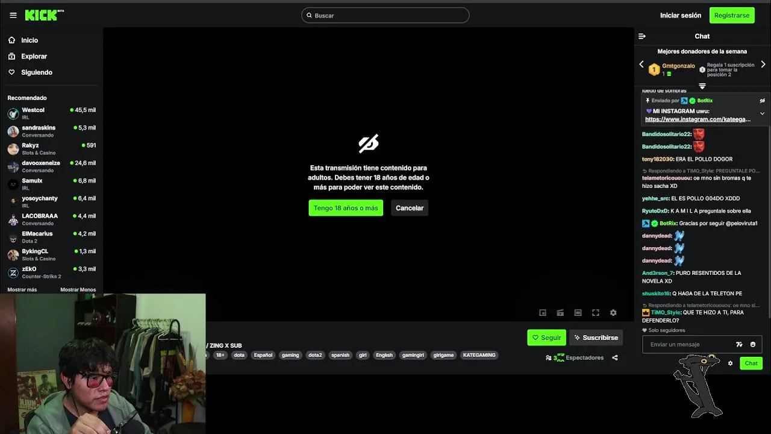771x434 pixels.
Task: Go to next top donors page
Action: click(763, 64)
